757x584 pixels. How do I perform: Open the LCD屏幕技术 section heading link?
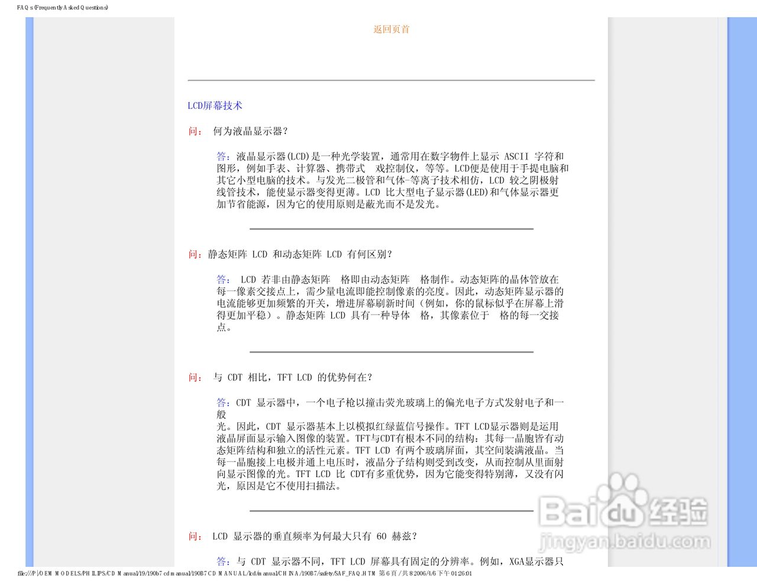click(x=215, y=106)
